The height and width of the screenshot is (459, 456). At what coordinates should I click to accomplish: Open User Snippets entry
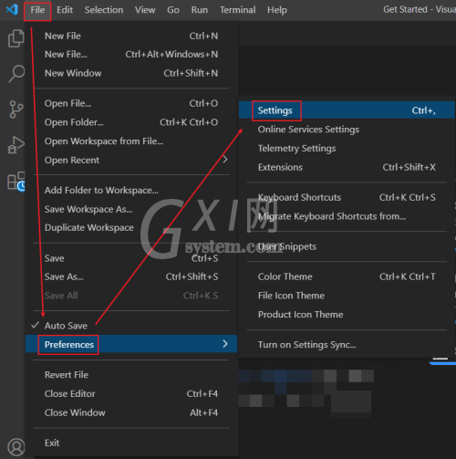point(347,246)
